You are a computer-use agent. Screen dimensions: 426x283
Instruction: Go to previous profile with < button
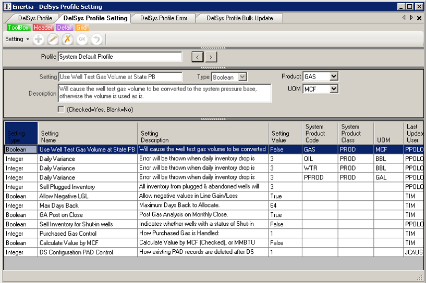[198, 57]
